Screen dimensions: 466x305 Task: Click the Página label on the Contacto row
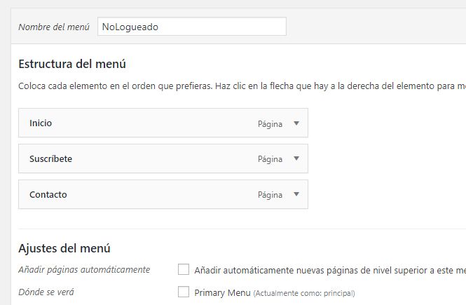point(270,195)
